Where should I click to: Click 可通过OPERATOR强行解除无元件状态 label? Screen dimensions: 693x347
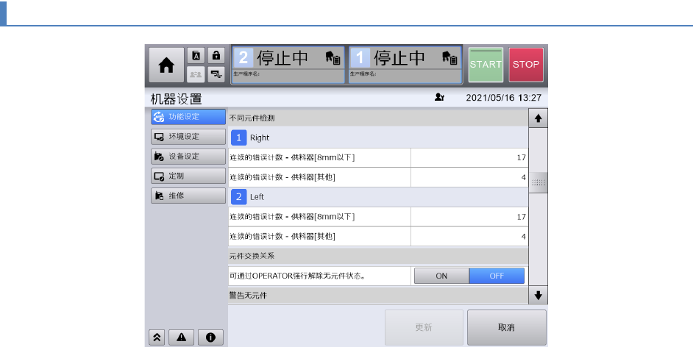297,276
